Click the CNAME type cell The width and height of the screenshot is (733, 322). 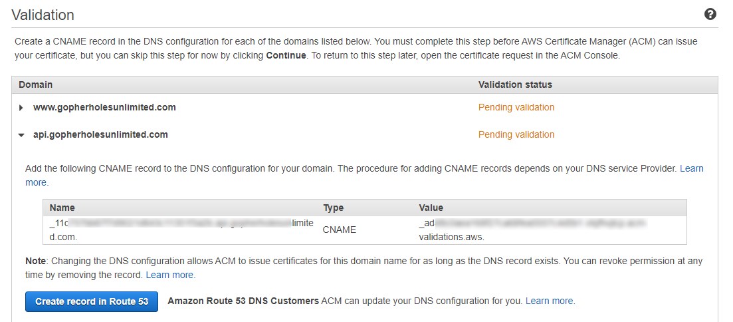pos(339,230)
